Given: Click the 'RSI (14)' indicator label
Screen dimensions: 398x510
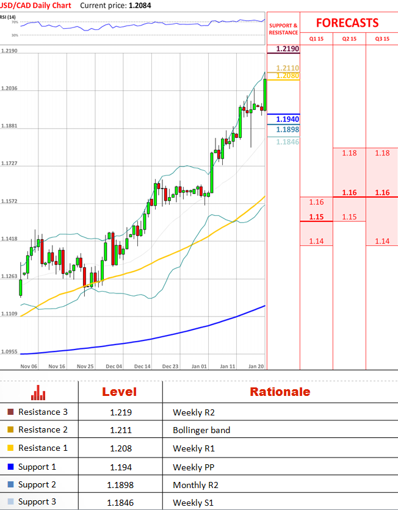Looking at the screenshot, I should click(7, 17).
